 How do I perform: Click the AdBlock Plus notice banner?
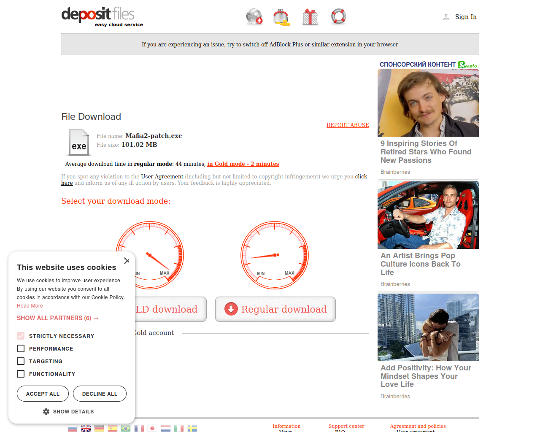(270, 44)
